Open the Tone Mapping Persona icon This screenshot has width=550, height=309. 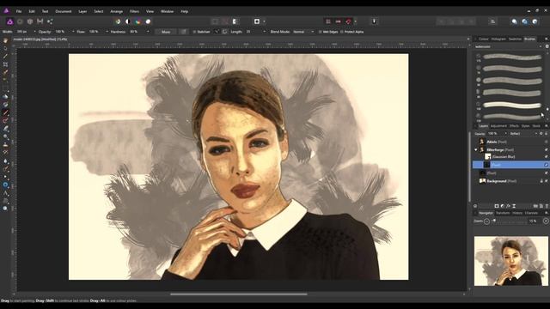pyautogui.click(x=40, y=21)
